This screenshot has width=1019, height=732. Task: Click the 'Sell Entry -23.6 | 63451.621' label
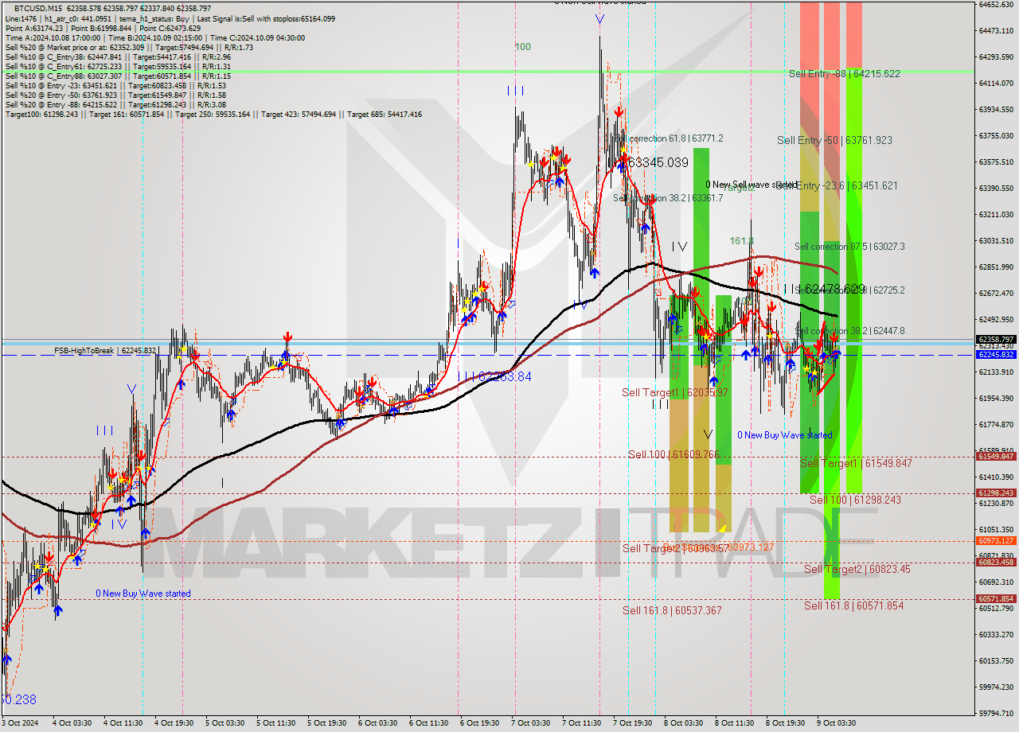[x=837, y=185]
